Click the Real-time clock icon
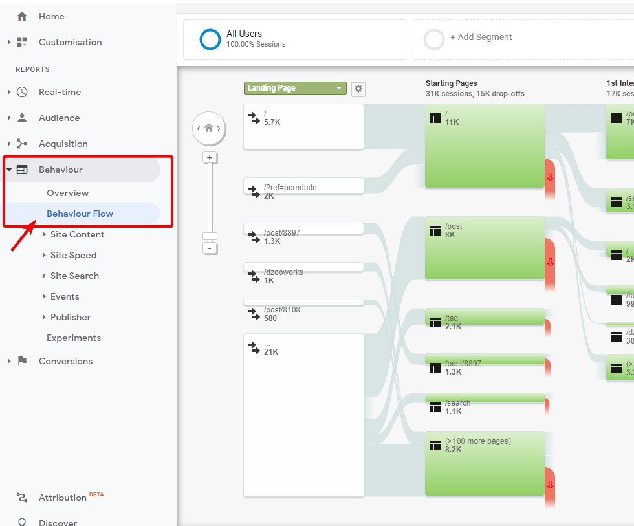 (22, 92)
